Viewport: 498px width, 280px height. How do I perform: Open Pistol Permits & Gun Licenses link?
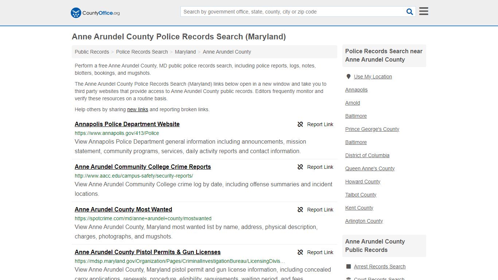pos(148,252)
